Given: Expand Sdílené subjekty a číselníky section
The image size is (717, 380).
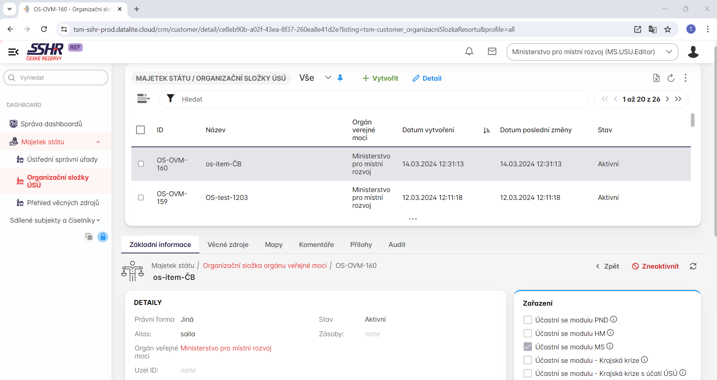Looking at the screenshot, I should [55, 220].
